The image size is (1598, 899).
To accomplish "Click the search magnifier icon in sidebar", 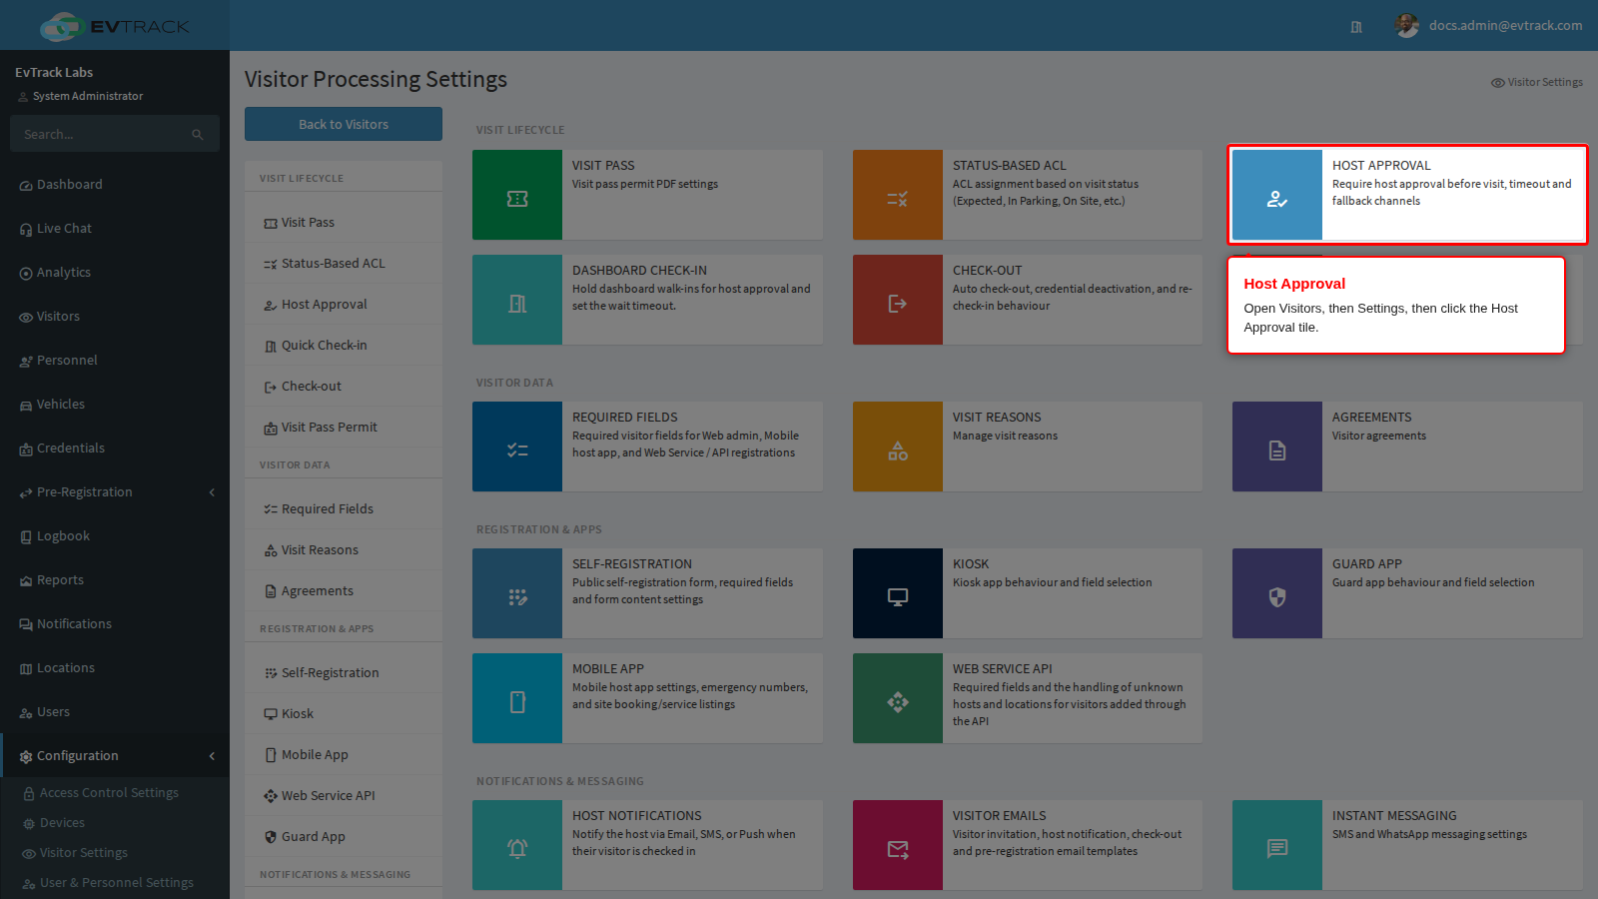I will tap(198, 134).
